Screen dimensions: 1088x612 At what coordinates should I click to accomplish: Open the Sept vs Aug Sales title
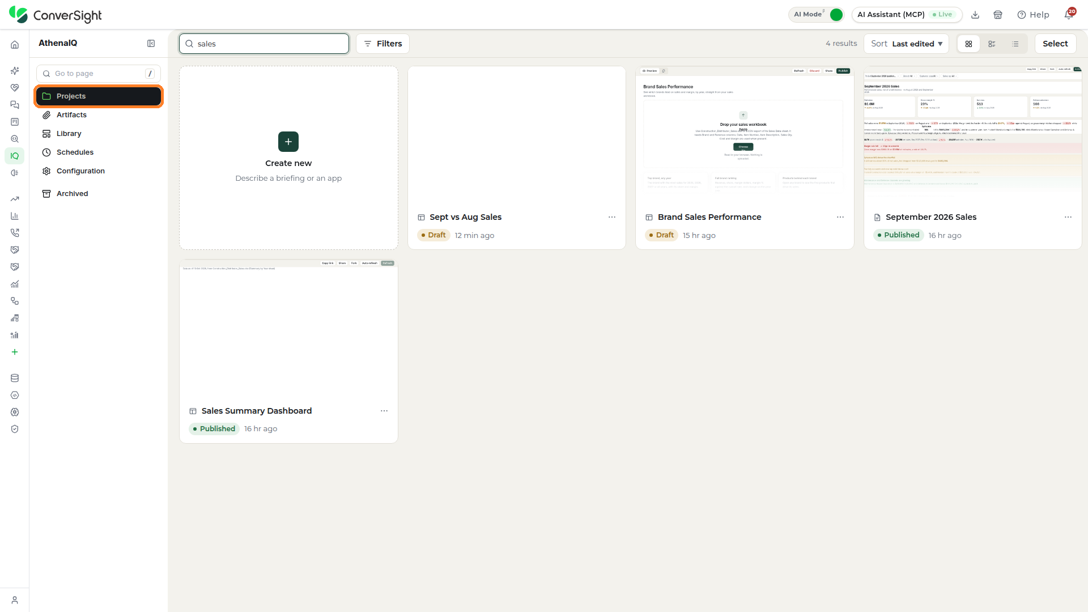point(465,217)
